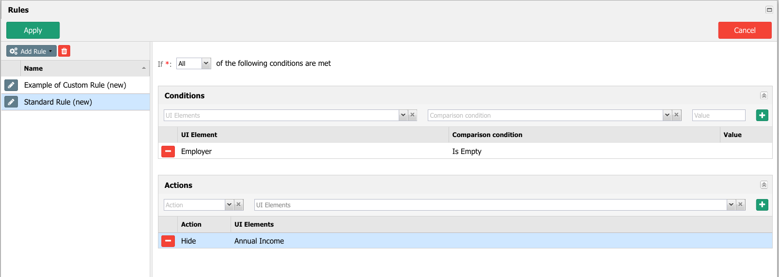Collapse the Conditions section
Screen dimensions: 779x277
coord(763,95)
